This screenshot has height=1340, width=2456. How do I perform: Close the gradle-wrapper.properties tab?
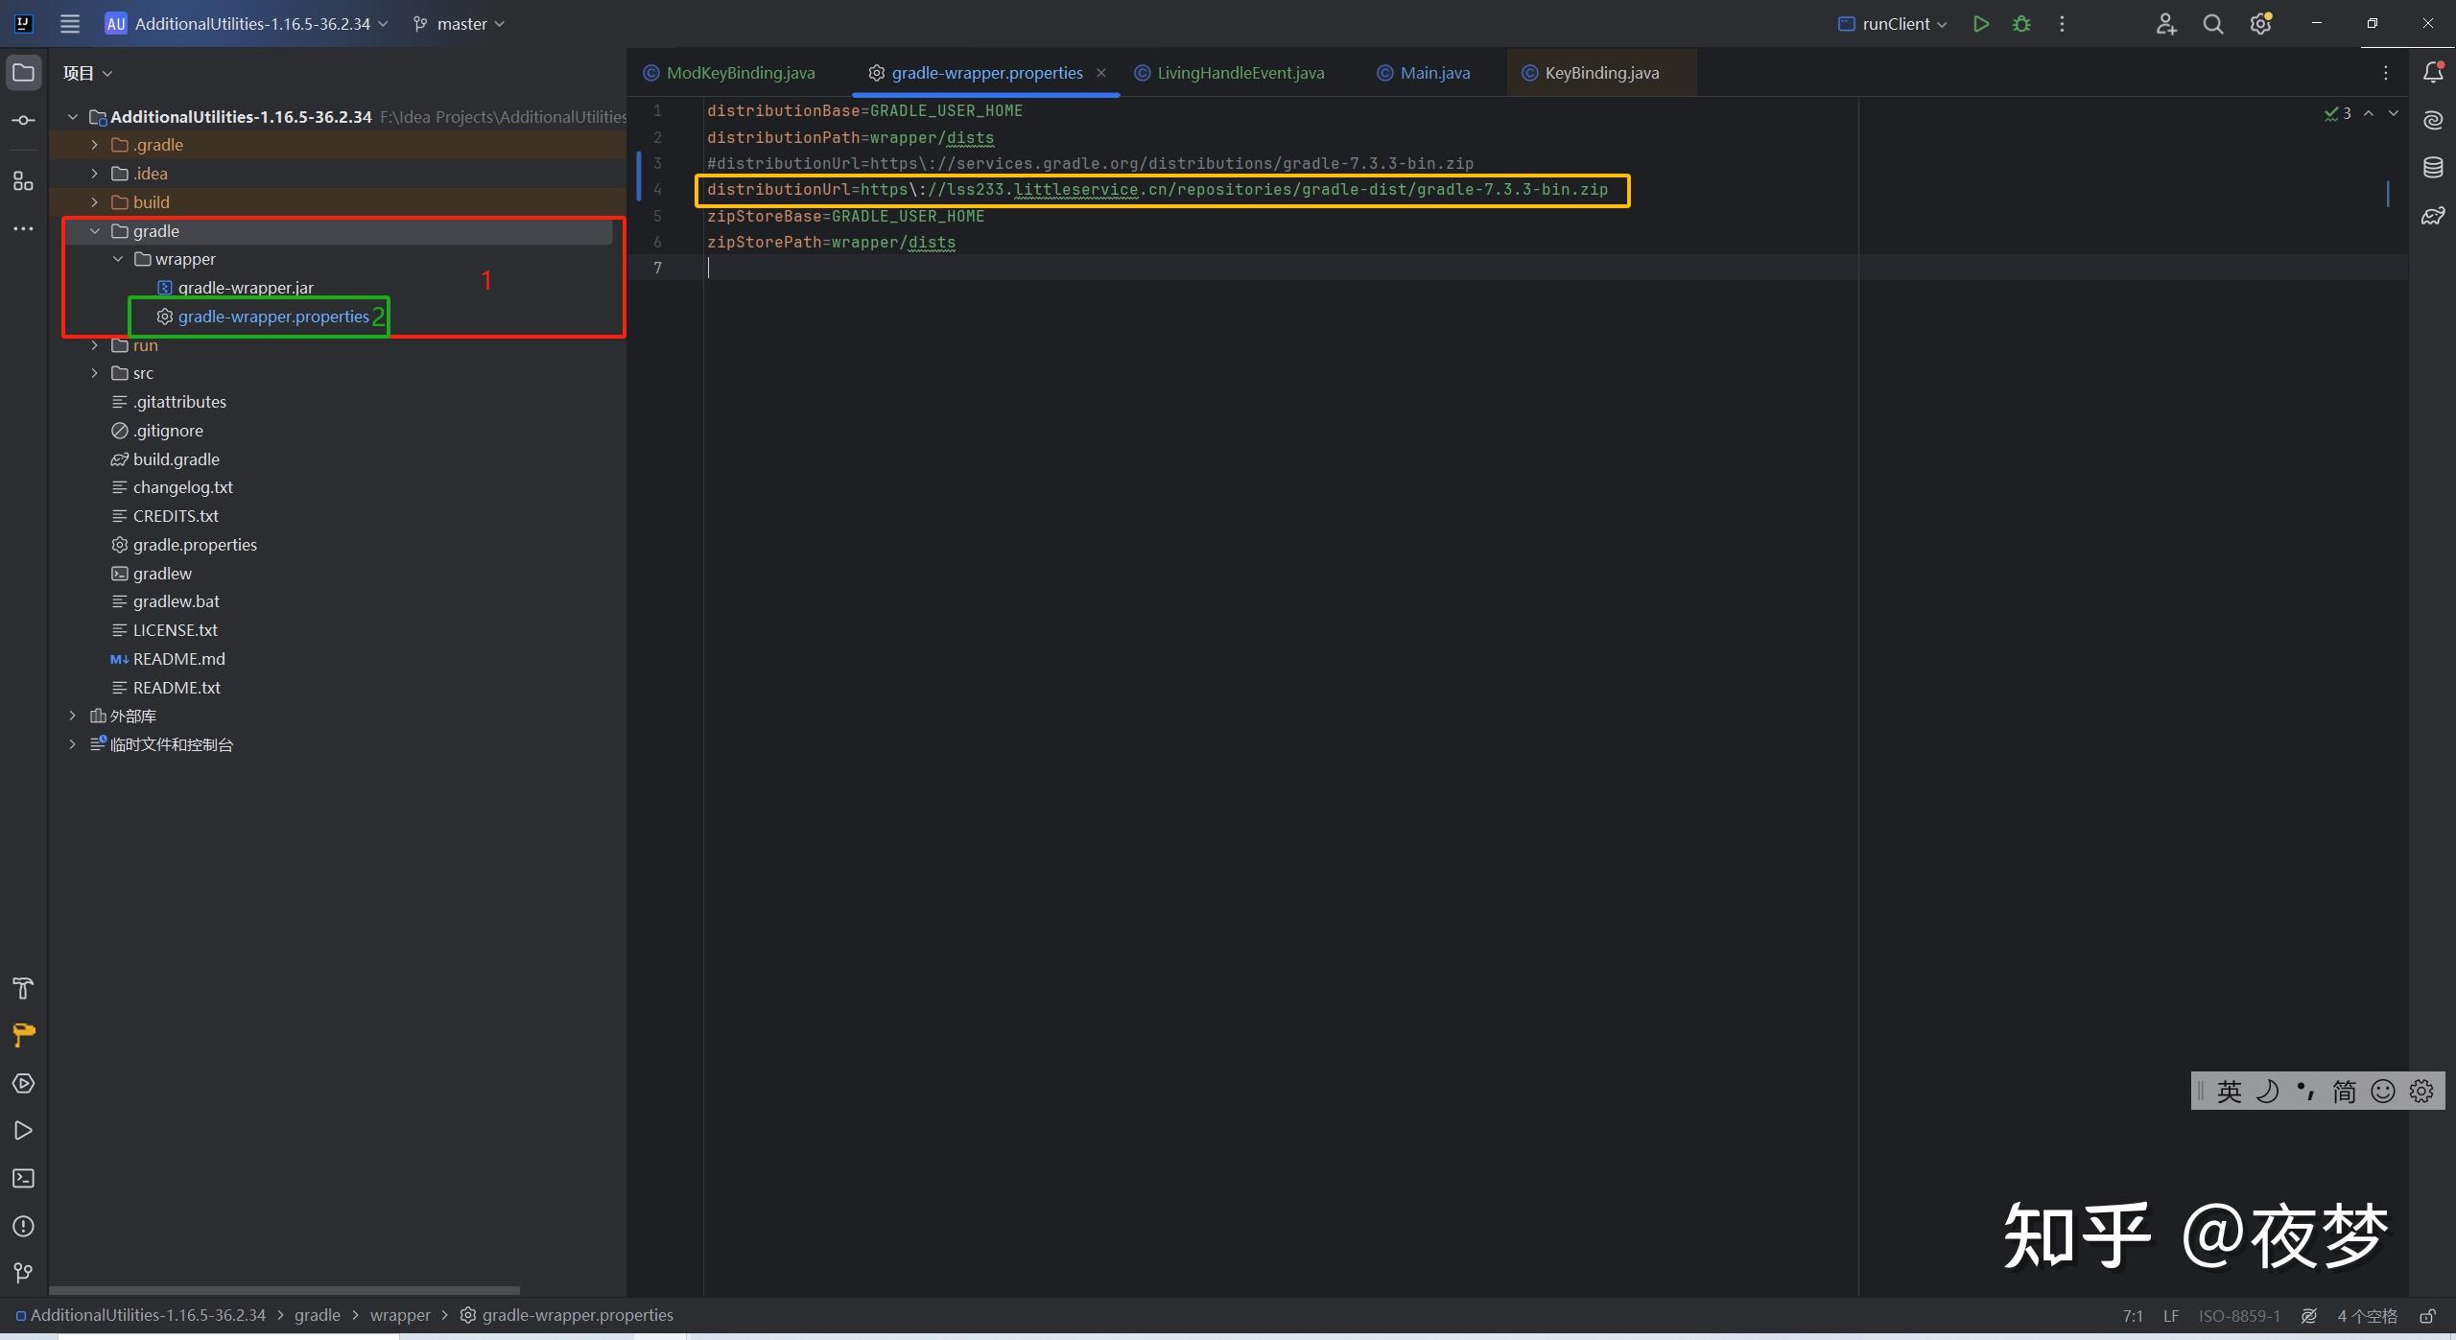pos(1101,73)
